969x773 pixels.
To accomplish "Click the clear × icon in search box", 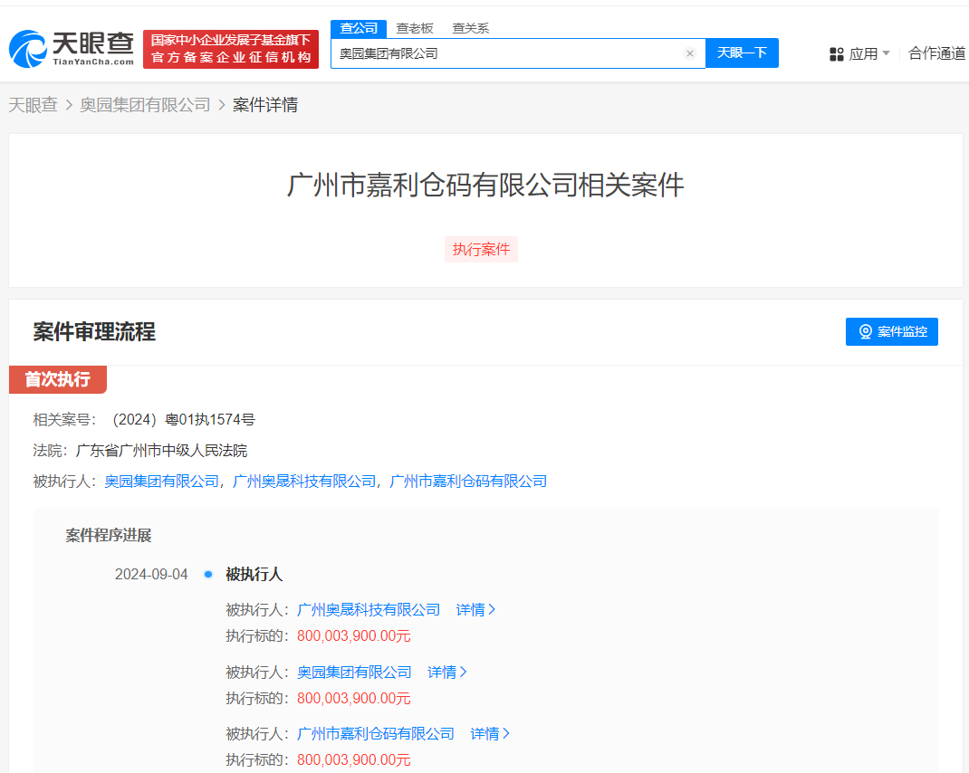I will pos(690,52).
